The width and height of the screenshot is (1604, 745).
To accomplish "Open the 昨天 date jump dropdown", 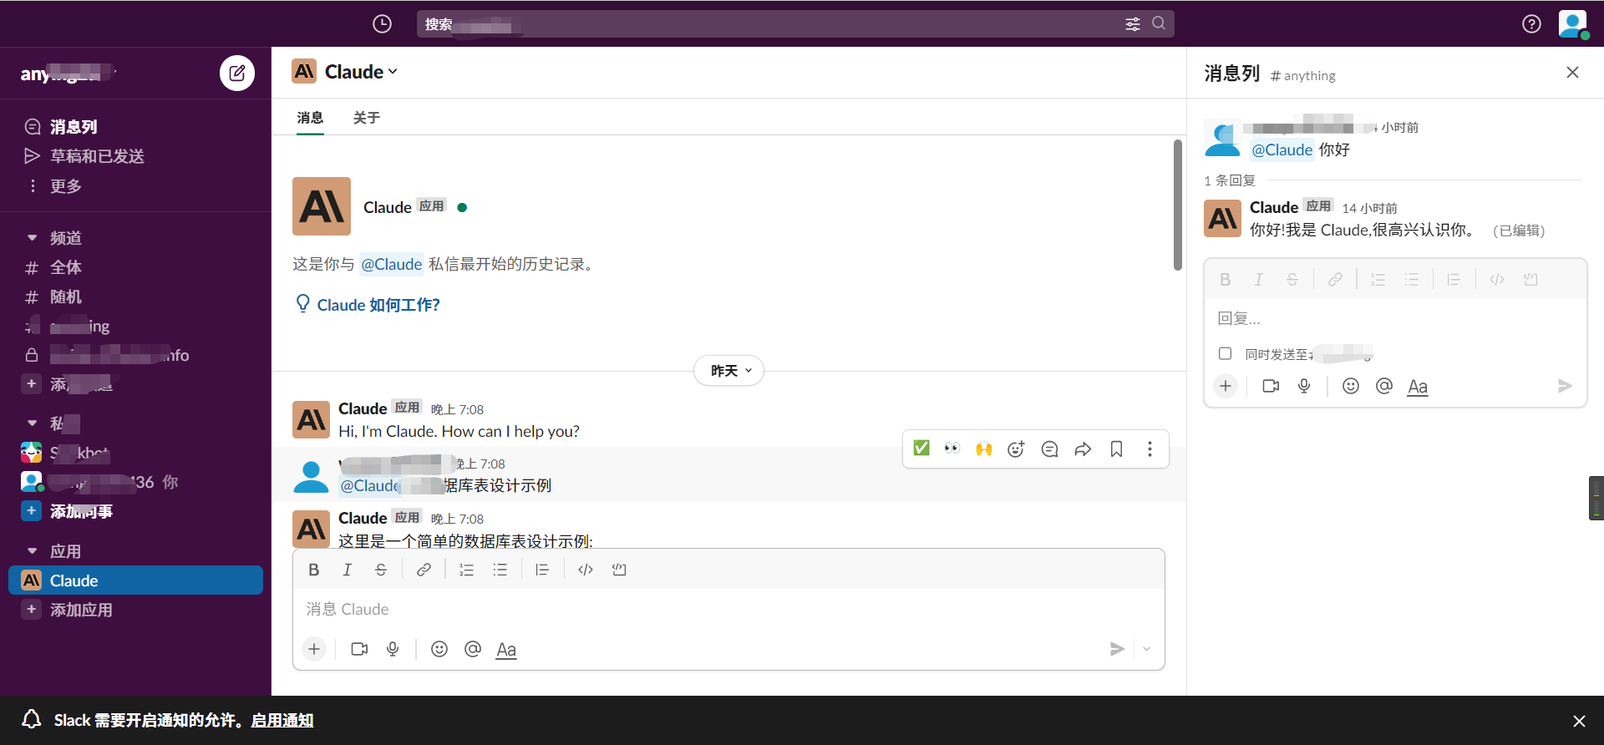I will (x=729, y=371).
